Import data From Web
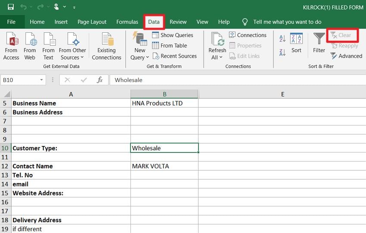 (30, 46)
